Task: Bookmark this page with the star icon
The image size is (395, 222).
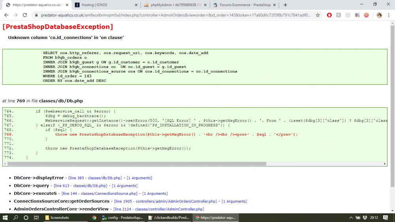Action: click(318, 15)
